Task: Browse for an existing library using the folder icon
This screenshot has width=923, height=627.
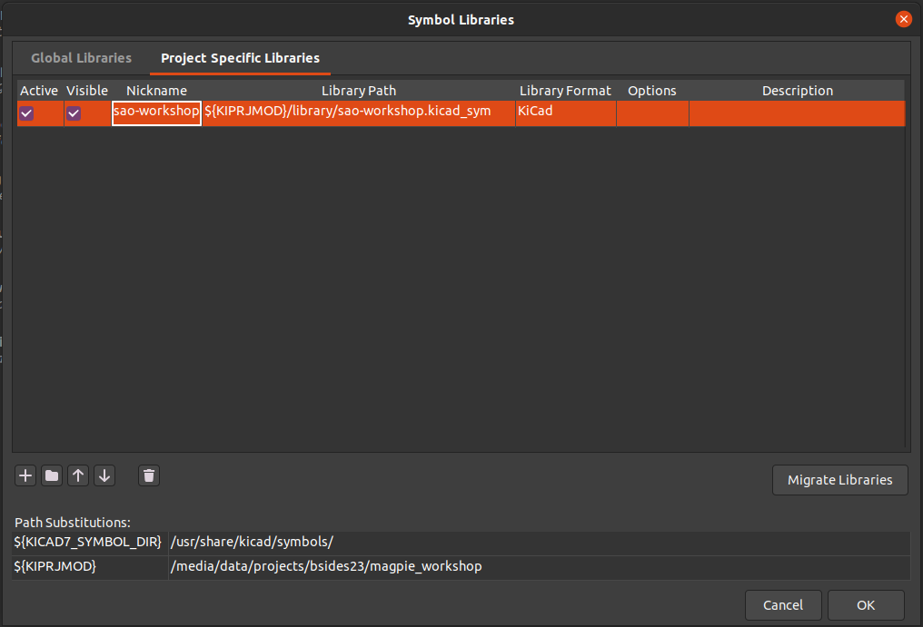Action: [51, 475]
